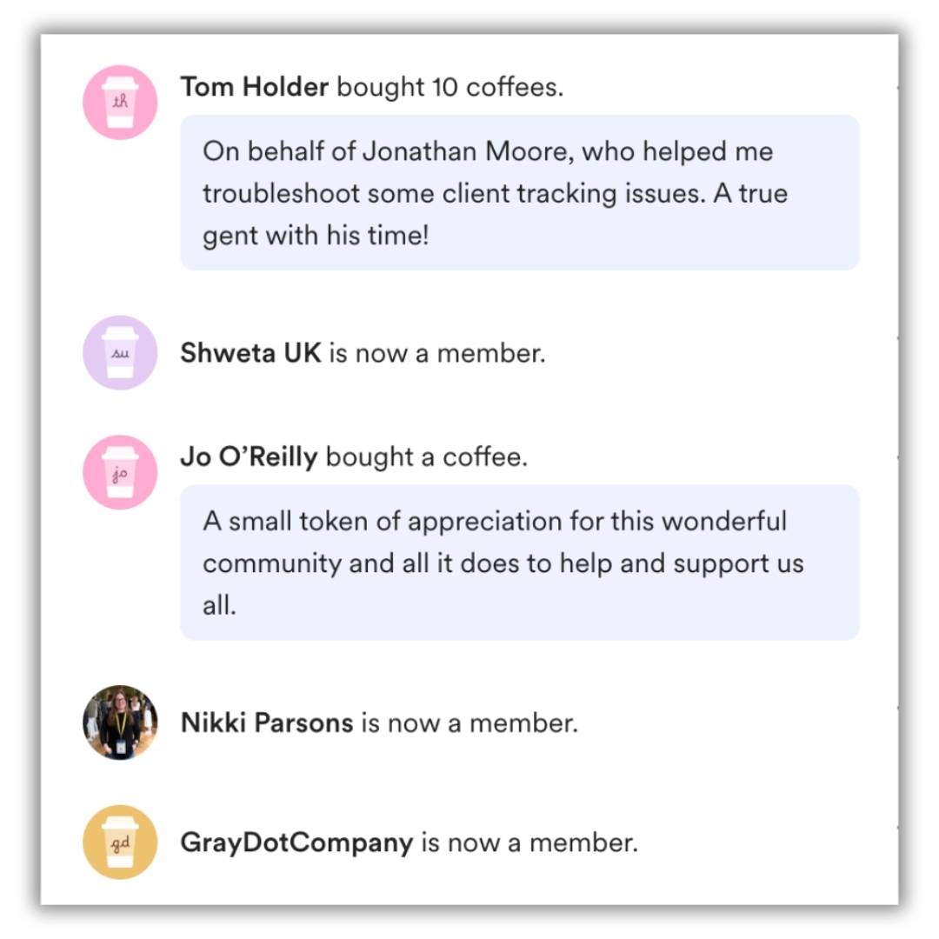Click the "bought a coffee." text
Image resolution: width=939 pixels, height=939 pixels.
(x=426, y=456)
